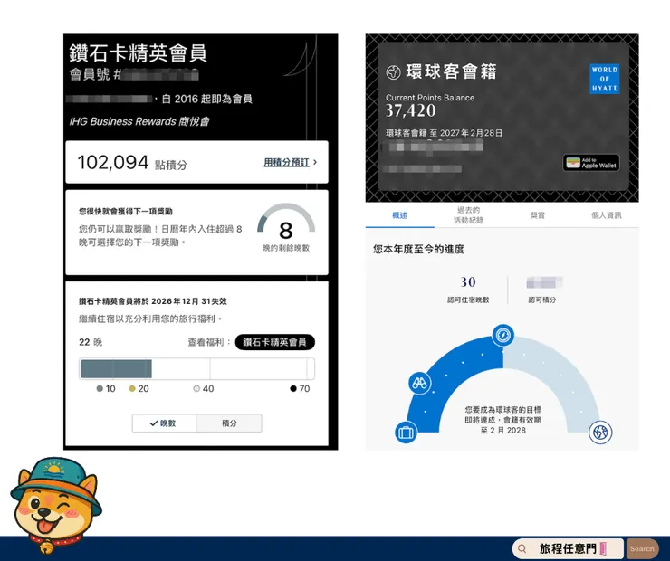This screenshot has height=561, width=670.
Task: Click the 繼續住宿以充分利用您的旅行福利 text
Action: [150, 319]
